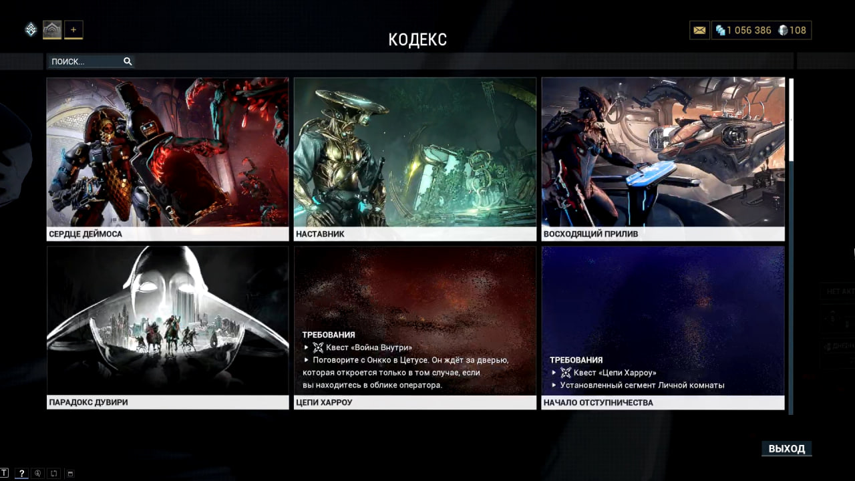Click the ТРЕБОВАНИЯ heading on Начало Отступничества card
The height and width of the screenshot is (481, 855).
click(576, 360)
